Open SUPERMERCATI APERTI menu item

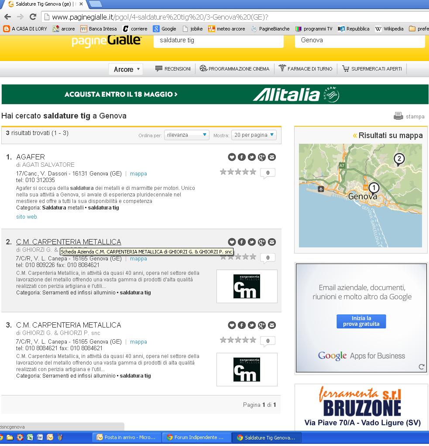[372, 69]
